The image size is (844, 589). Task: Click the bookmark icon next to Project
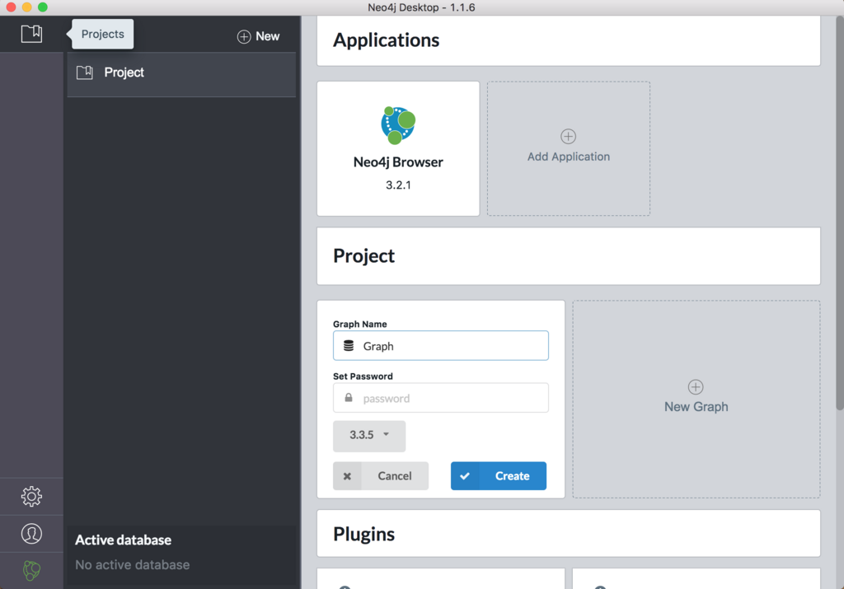[85, 72]
